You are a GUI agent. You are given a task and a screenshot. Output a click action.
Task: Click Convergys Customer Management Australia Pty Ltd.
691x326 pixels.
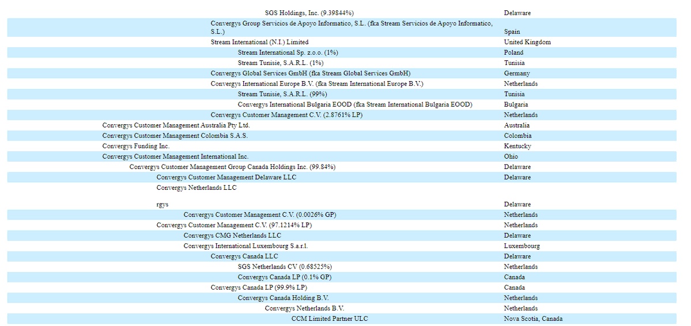point(176,125)
